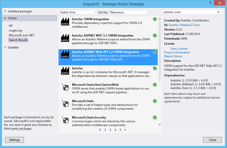The width and height of the screenshot is (227, 148).
Task: Click installed checkmark for Autofac OWIN Integration
Action: click(x=155, y=19)
